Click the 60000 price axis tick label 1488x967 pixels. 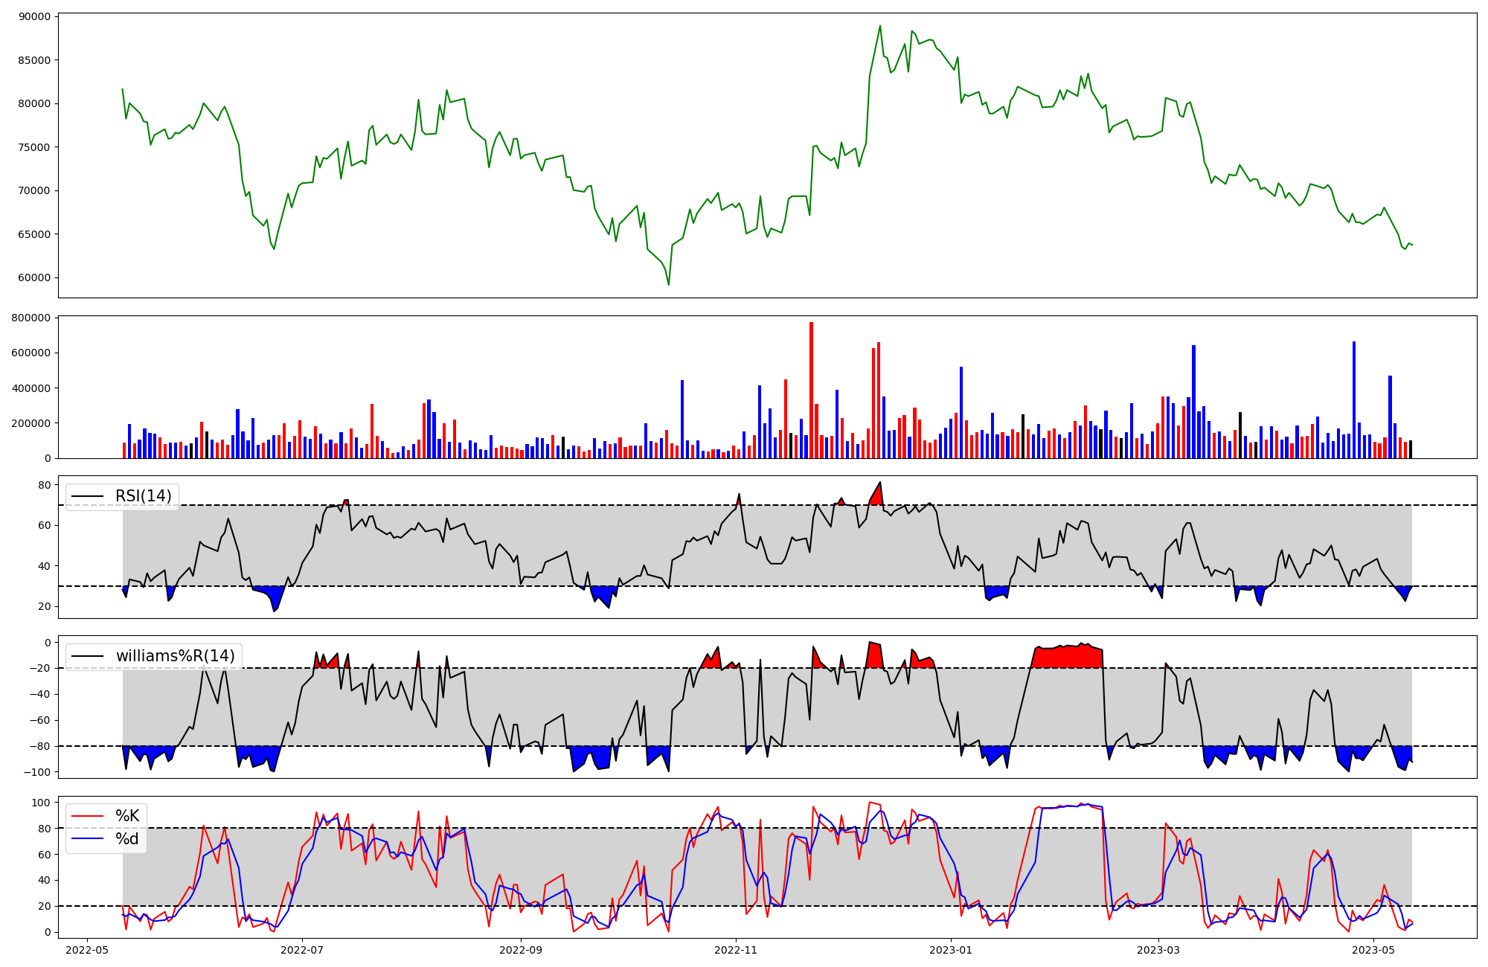pos(33,277)
